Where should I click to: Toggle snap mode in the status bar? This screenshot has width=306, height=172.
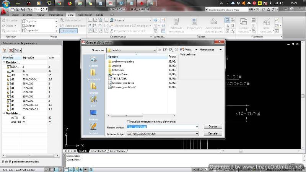[x=46, y=170]
